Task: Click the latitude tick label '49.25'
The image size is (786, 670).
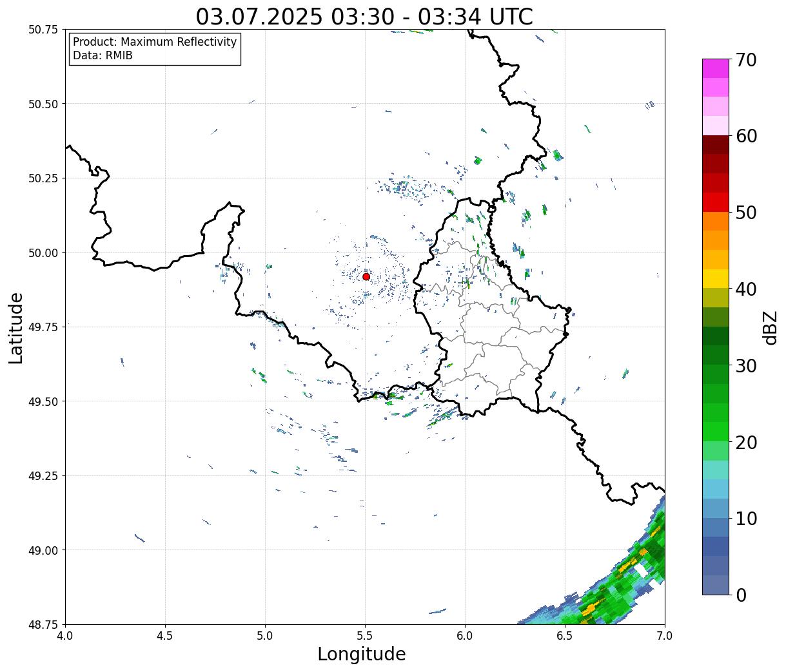Action: click(43, 476)
